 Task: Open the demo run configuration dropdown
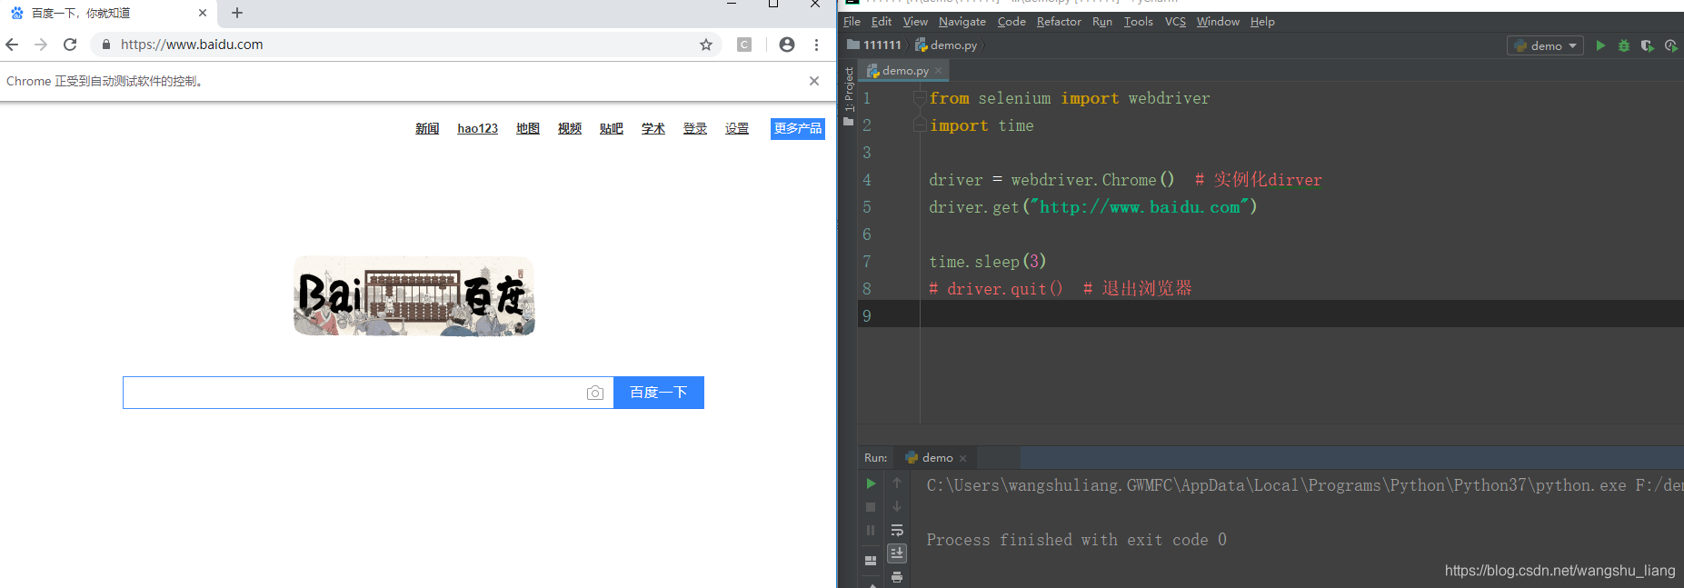click(1545, 45)
